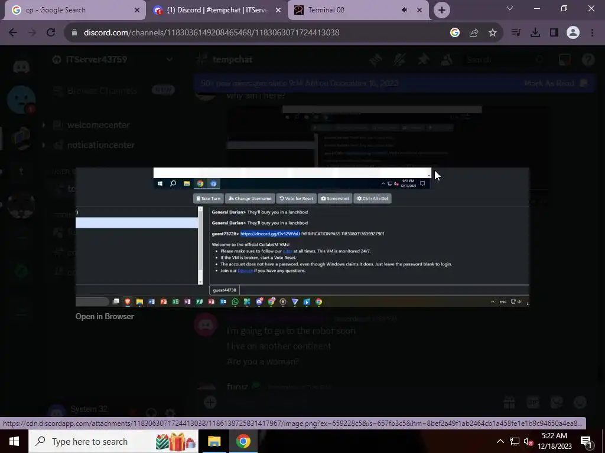This screenshot has height=453, width=605.
Task: Bookmark this page with the star icon
Action: (x=493, y=33)
